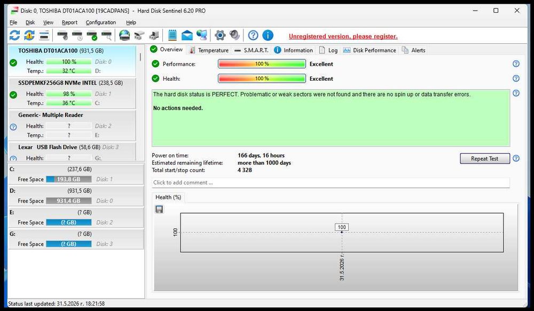
Task: Open the Configuration menu
Action: tap(101, 22)
